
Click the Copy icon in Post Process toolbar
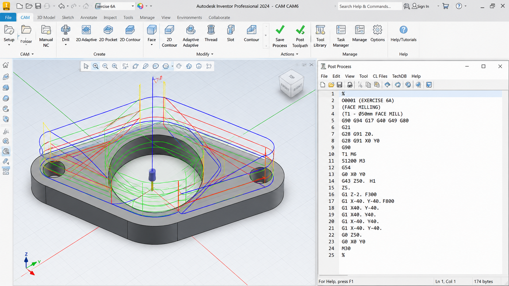click(368, 85)
